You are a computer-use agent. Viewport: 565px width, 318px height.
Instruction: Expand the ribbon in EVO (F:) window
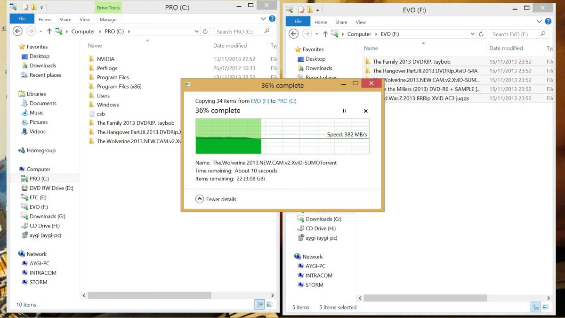[x=539, y=22]
